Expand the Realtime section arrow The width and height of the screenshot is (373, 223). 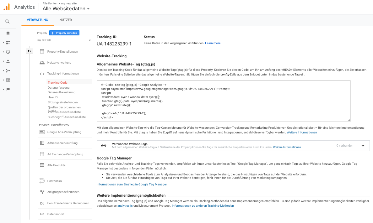click(3, 52)
